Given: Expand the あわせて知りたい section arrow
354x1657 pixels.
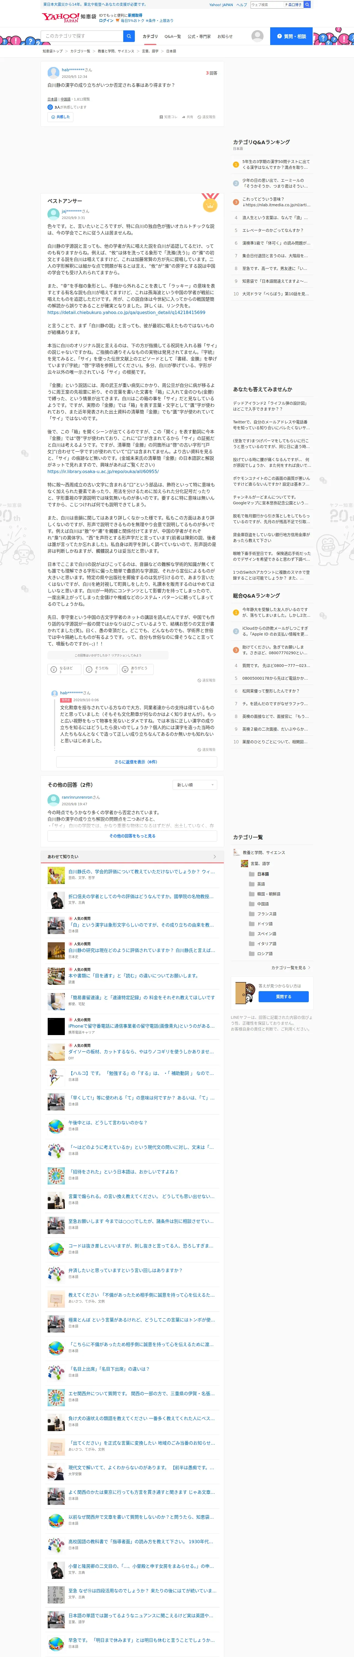Looking at the screenshot, I should click(x=214, y=856).
